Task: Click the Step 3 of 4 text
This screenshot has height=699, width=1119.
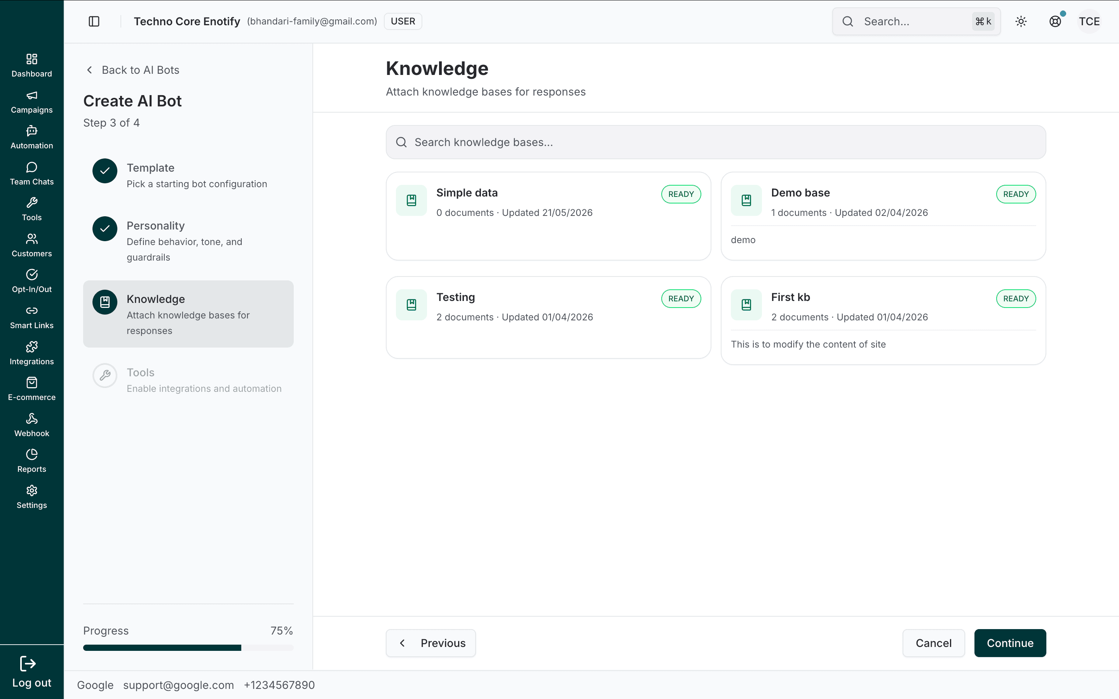Action: click(112, 123)
